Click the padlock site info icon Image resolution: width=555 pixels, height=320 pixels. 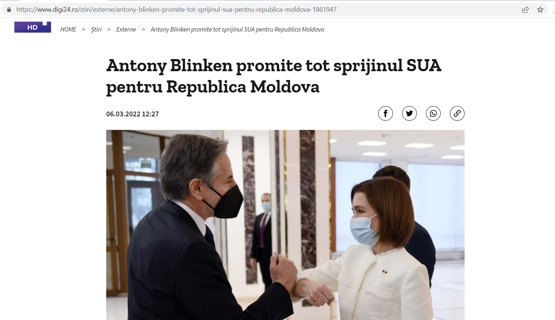(9, 10)
